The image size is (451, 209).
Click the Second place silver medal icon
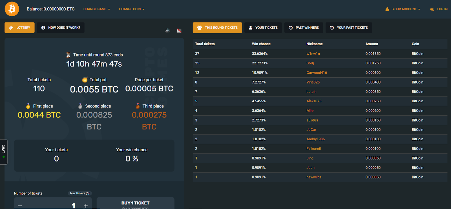click(80, 106)
